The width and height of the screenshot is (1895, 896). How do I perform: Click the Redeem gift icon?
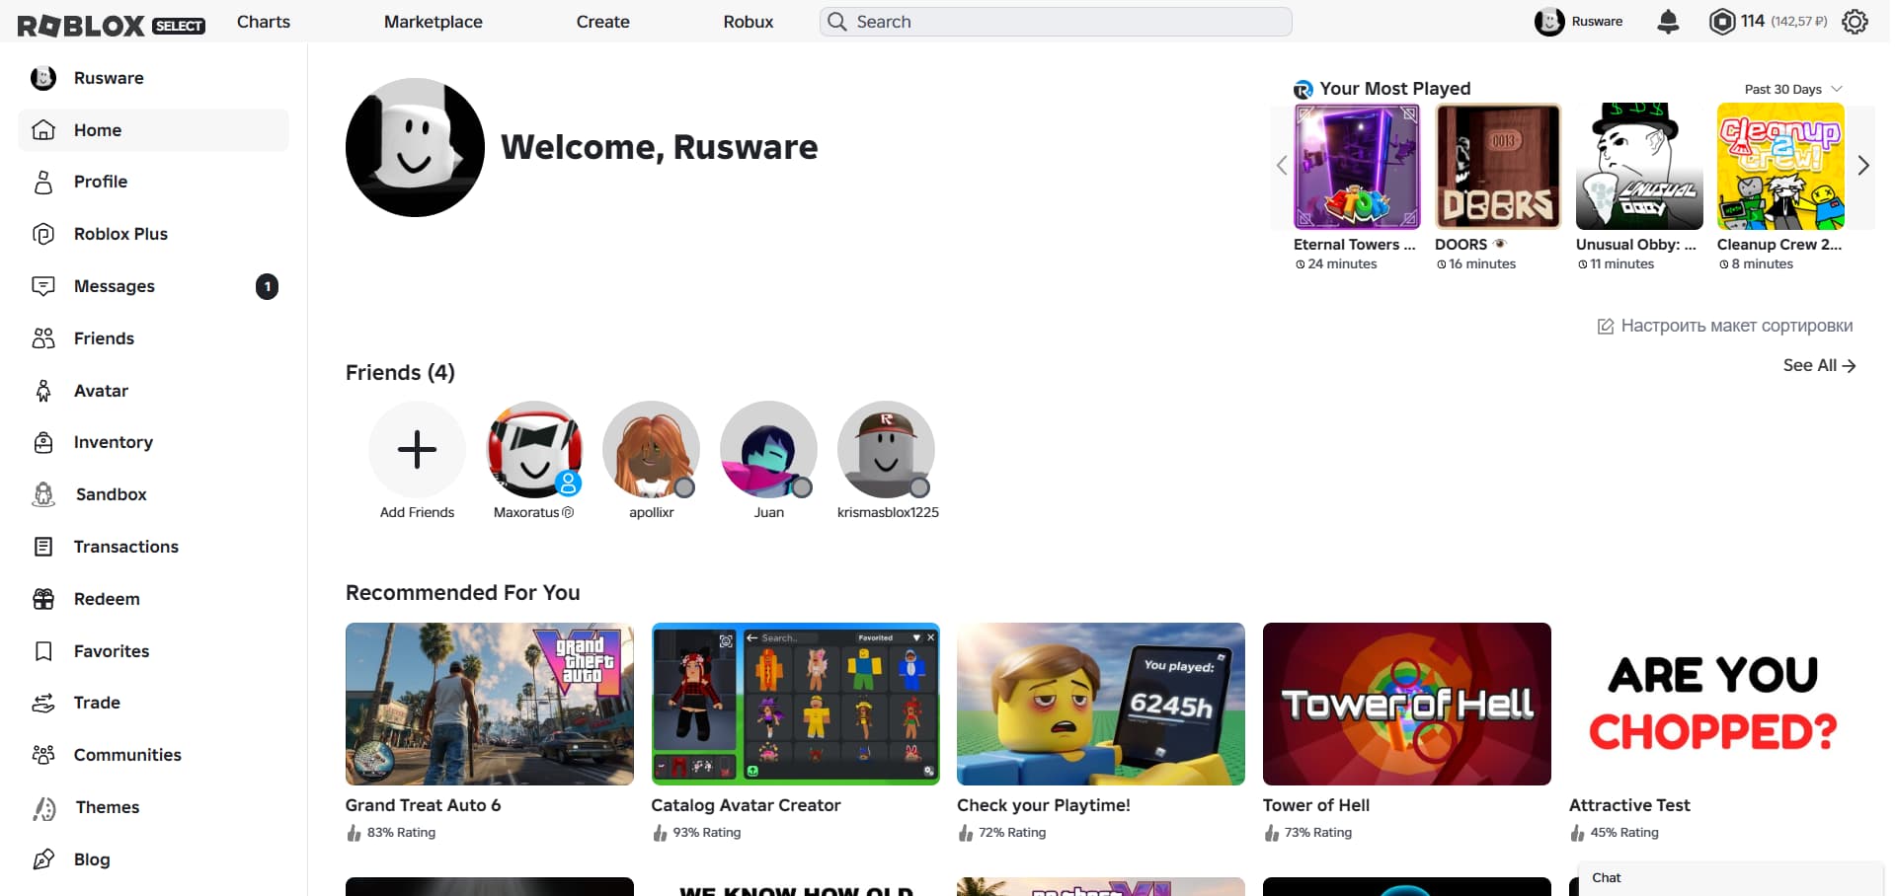[x=43, y=599]
